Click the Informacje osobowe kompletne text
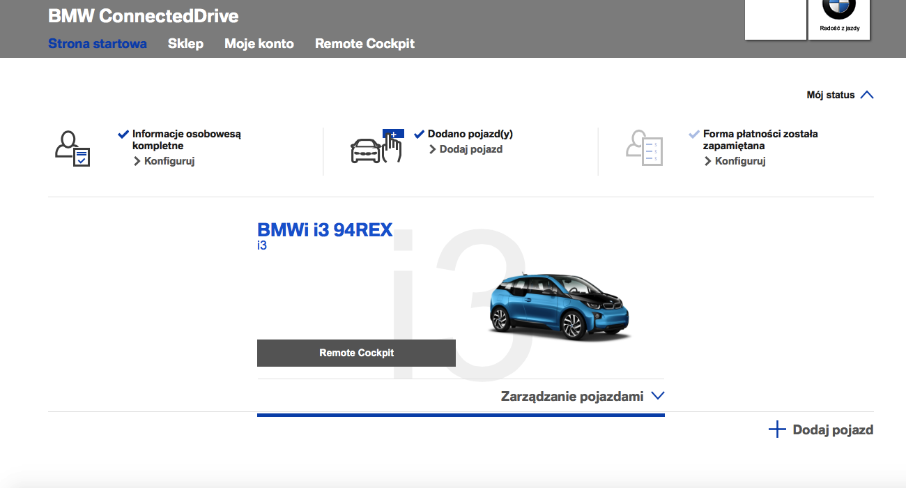 (x=186, y=139)
